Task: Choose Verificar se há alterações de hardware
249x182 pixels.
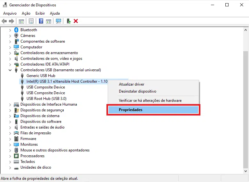Action: pyautogui.click(x=153, y=101)
